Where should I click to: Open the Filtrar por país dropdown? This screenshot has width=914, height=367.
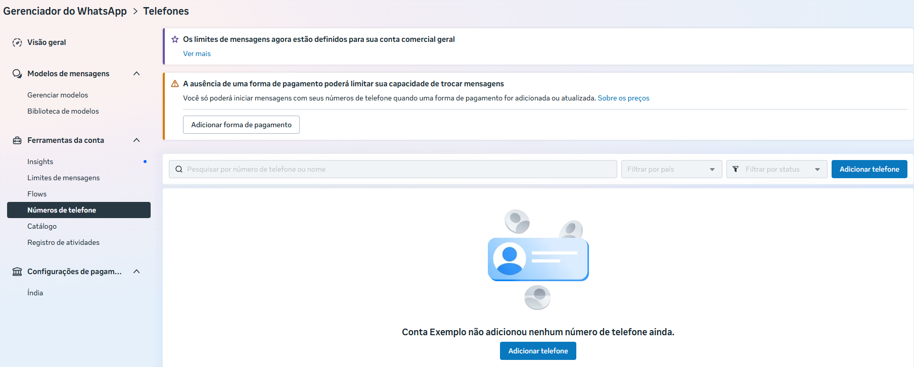671,169
